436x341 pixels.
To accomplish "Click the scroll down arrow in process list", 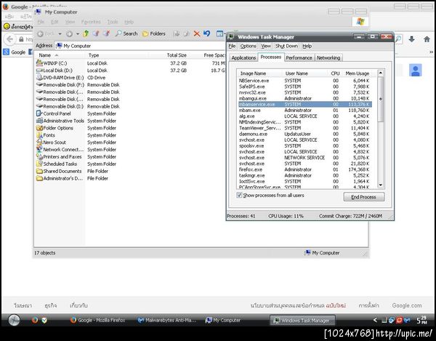I will pyautogui.click(x=380, y=185).
